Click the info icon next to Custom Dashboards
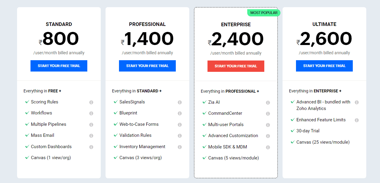This screenshot has height=183, width=380. [x=91, y=147]
